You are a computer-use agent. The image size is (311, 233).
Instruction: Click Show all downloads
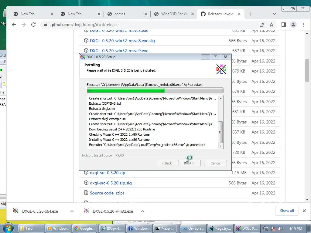coord(287,211)
